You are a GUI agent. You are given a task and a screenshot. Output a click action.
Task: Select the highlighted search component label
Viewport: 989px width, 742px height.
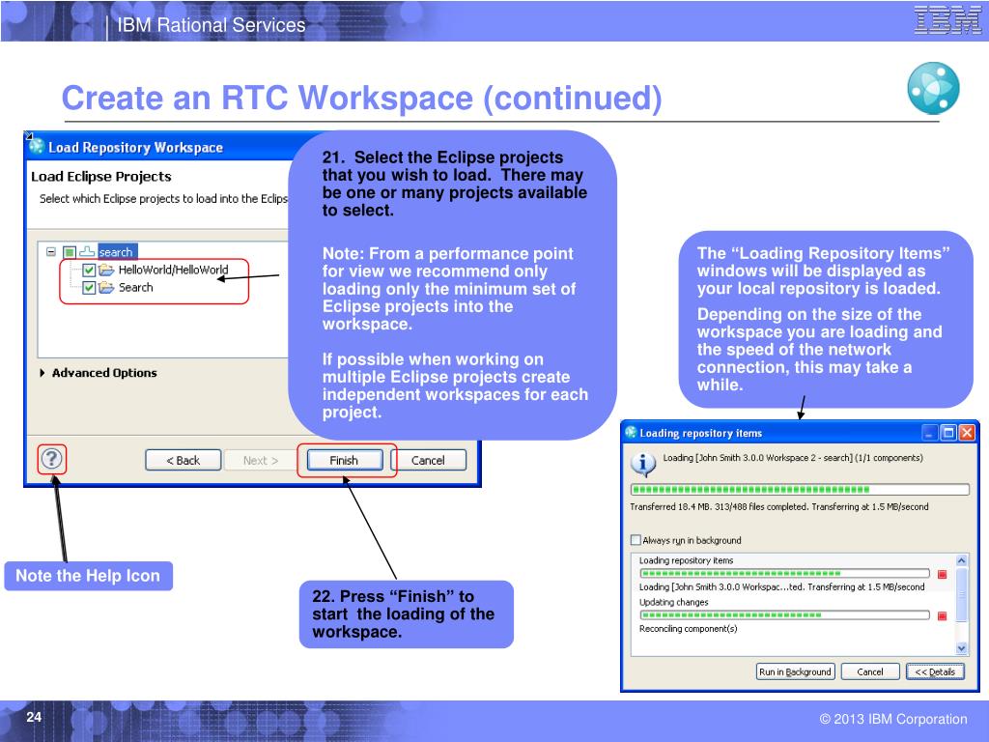coord(117,252)
